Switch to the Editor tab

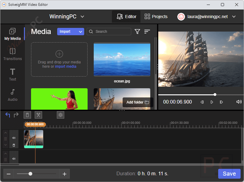[x=126, y=17]
